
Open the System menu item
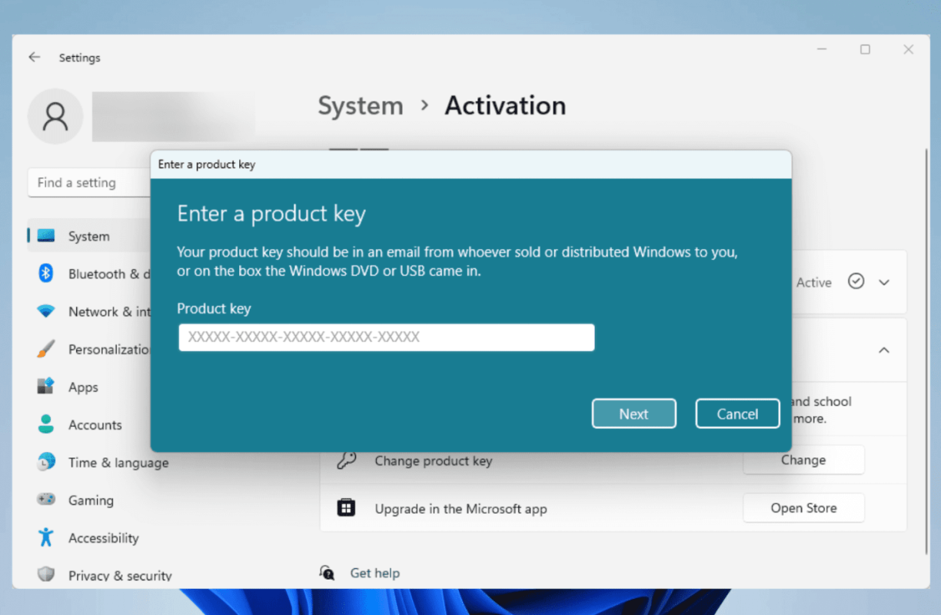click(89, 236)
